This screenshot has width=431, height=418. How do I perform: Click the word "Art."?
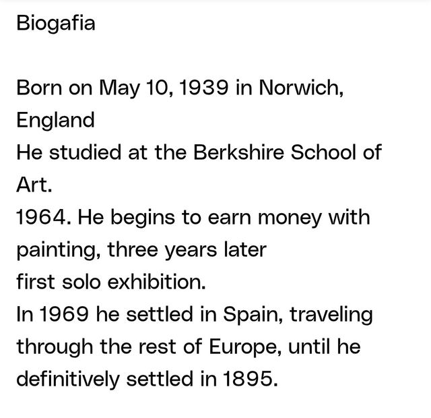point(33,185)
